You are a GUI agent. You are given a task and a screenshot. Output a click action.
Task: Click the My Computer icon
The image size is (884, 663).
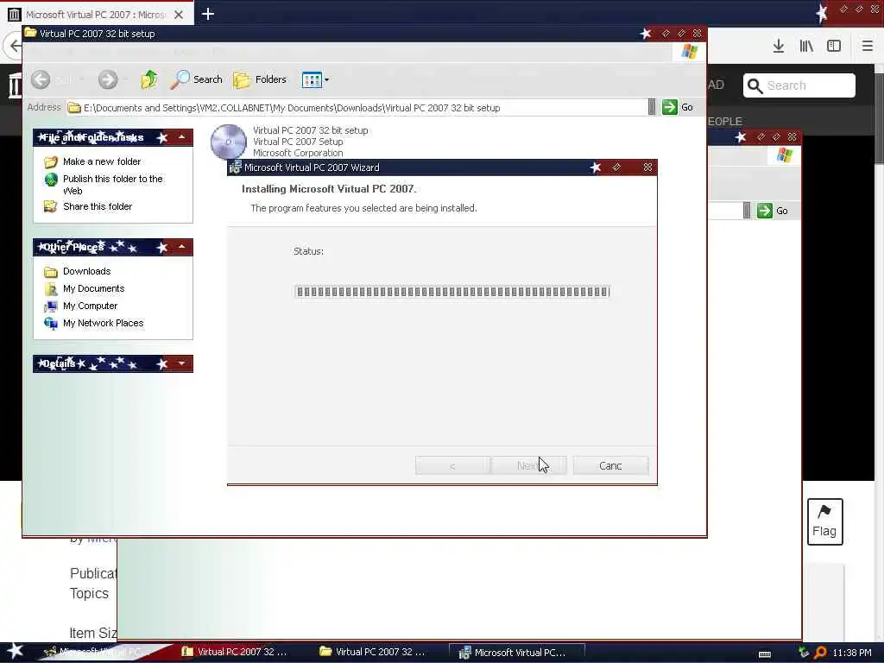coord(51,306)
